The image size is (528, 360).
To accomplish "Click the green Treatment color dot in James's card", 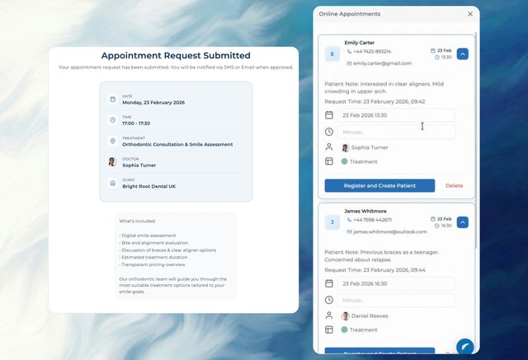I will coord(344,330).
